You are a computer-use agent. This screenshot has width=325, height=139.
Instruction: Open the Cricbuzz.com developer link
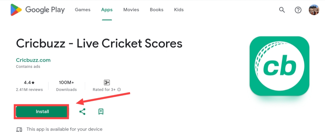33,60
